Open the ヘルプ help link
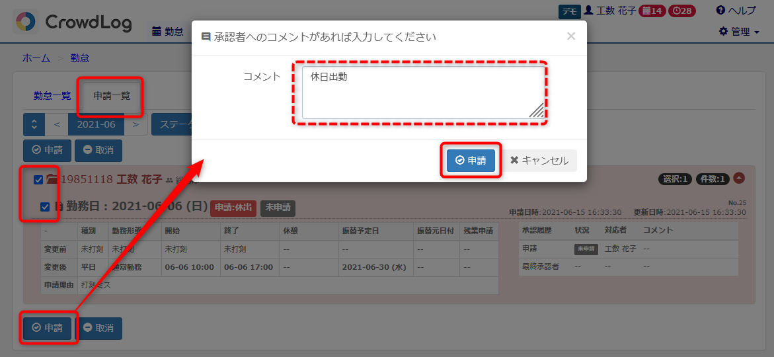 pyautogui.click(x=736, y=11)
